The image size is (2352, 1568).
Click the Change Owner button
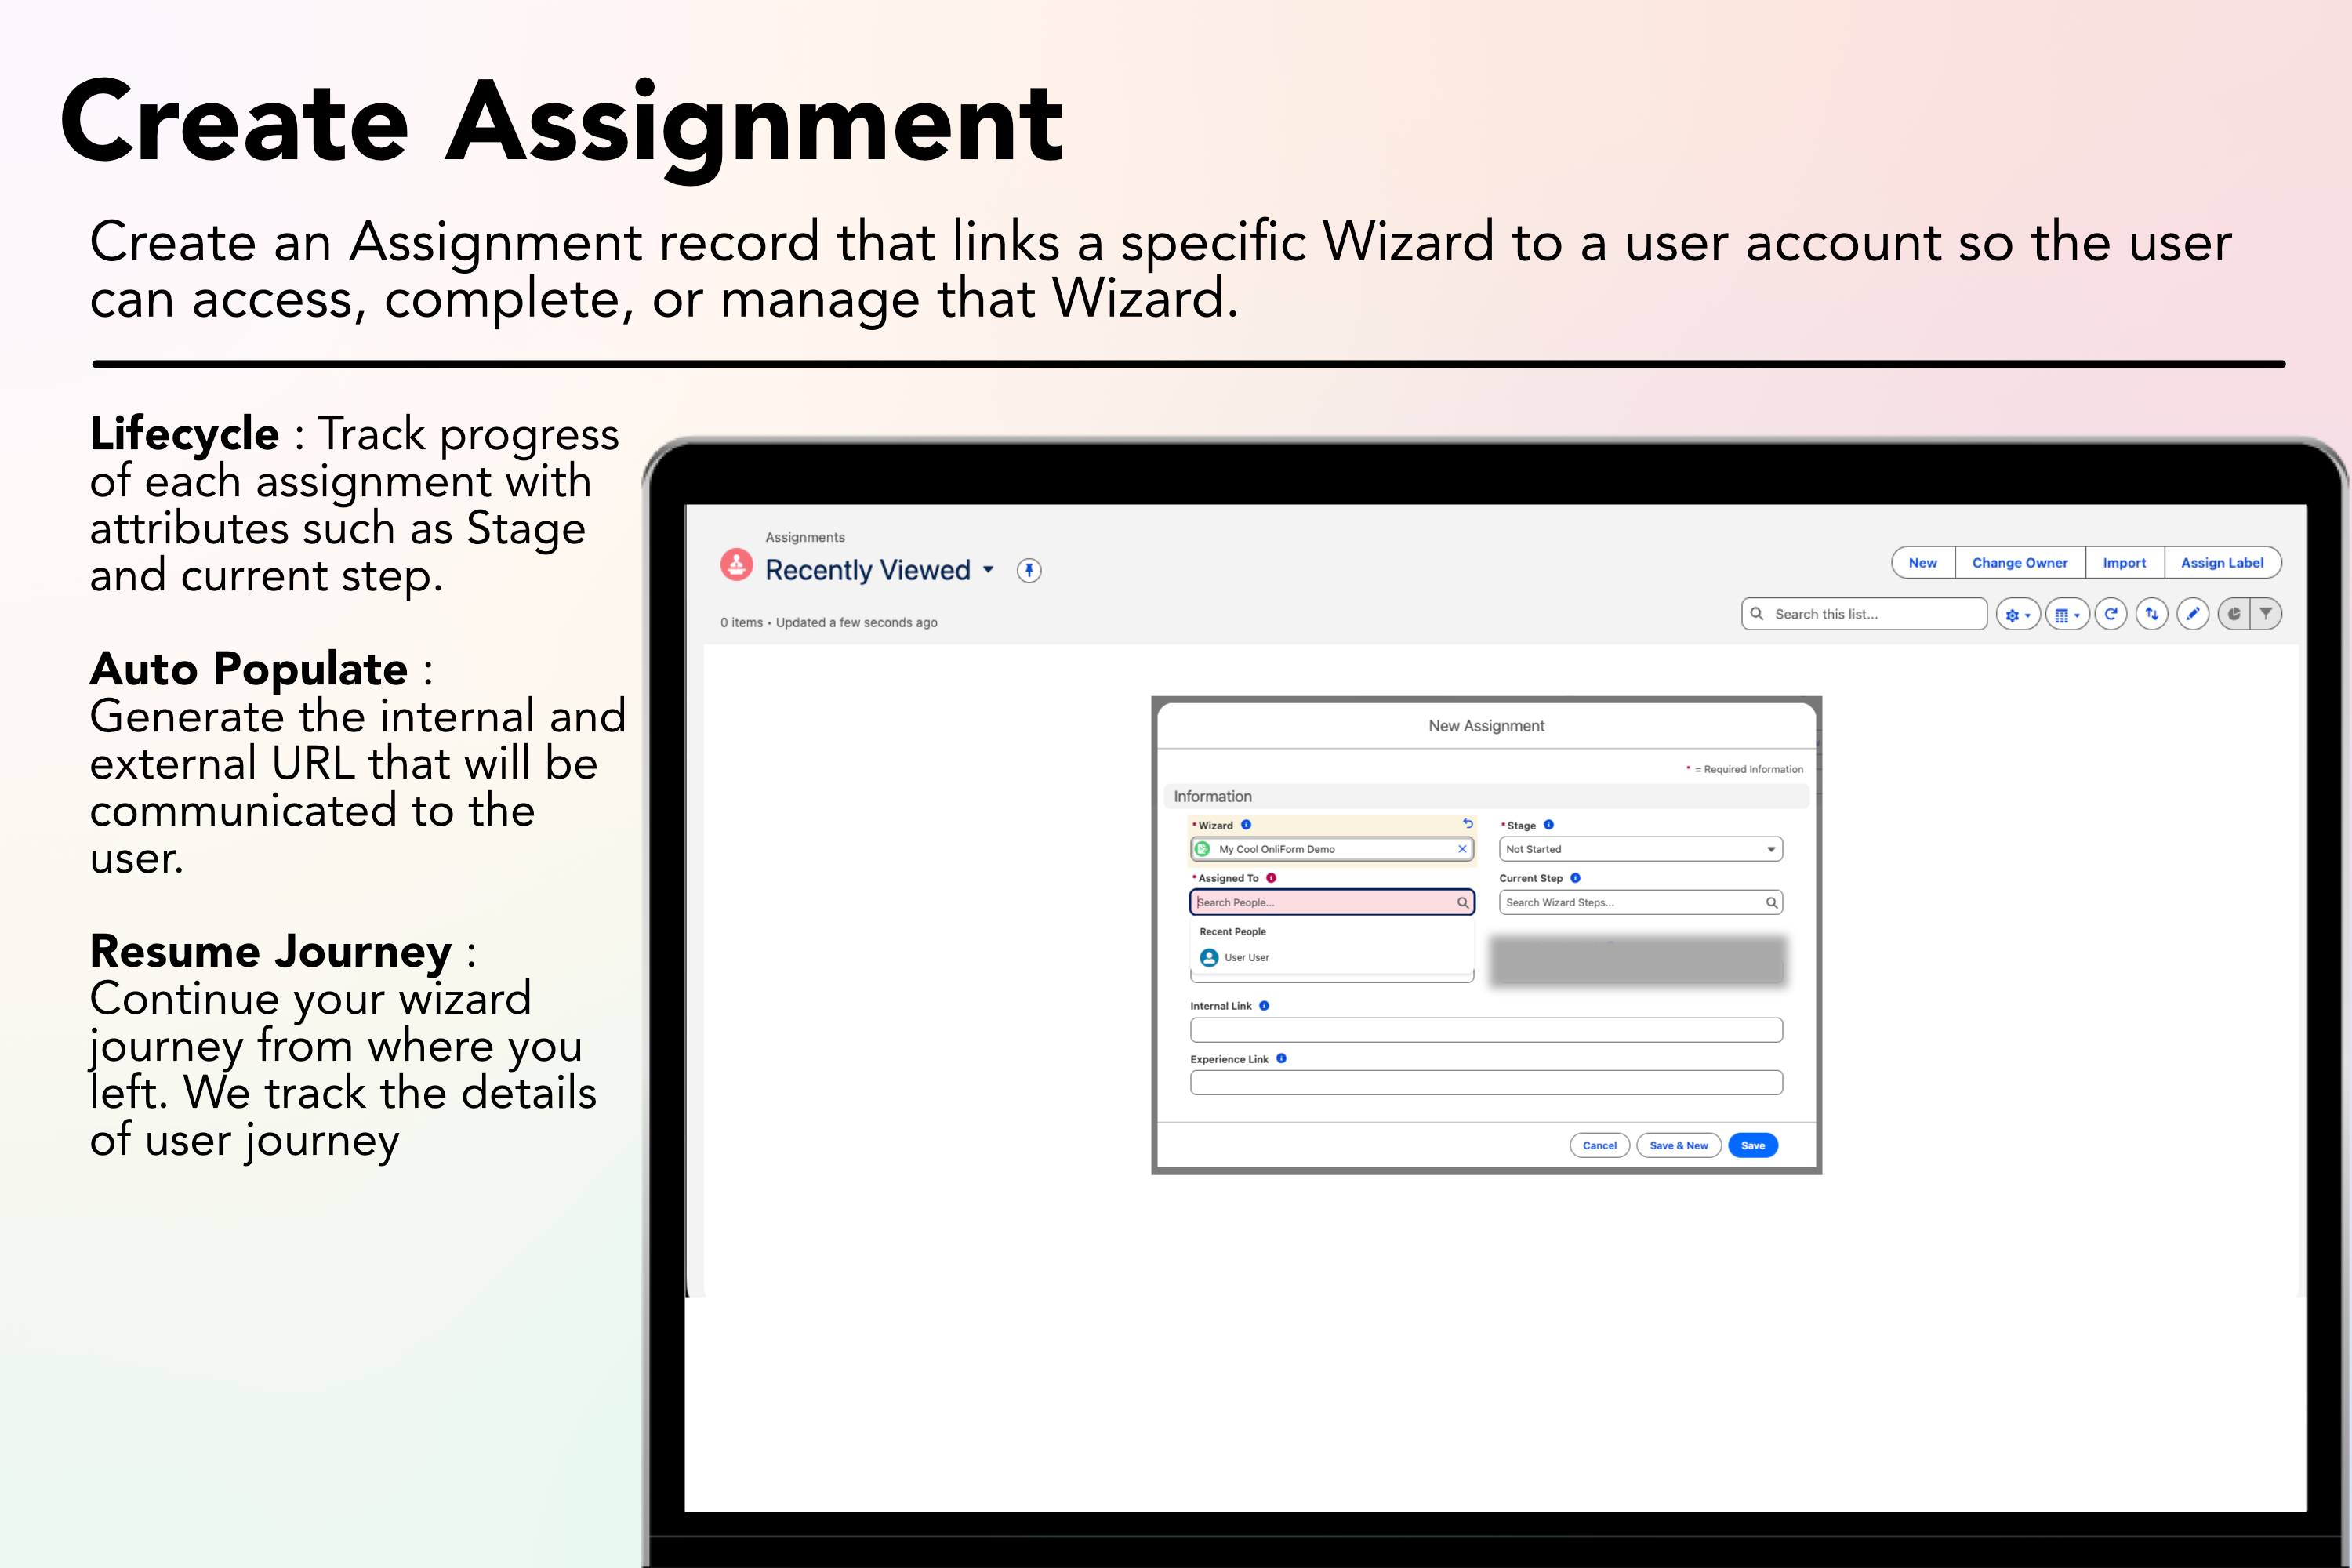(2020, 563)
